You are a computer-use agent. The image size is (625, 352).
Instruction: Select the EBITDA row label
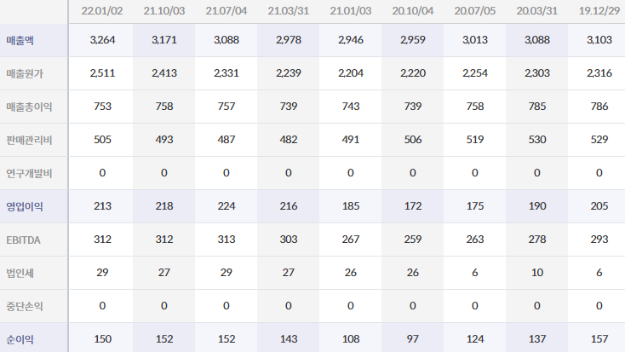point(24,239)
